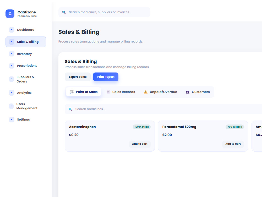The width and height of the screenshot is (262, 197).
Task: Click the warning triangle icon on Unpaid/Overdue
Action: [145, 92]
